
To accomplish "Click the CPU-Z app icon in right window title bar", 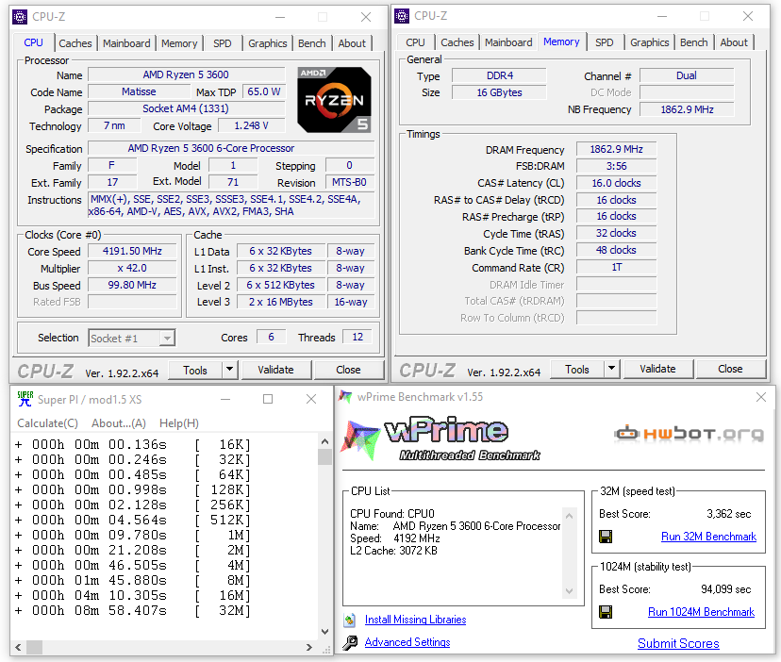I will click(x=402, y=16).
